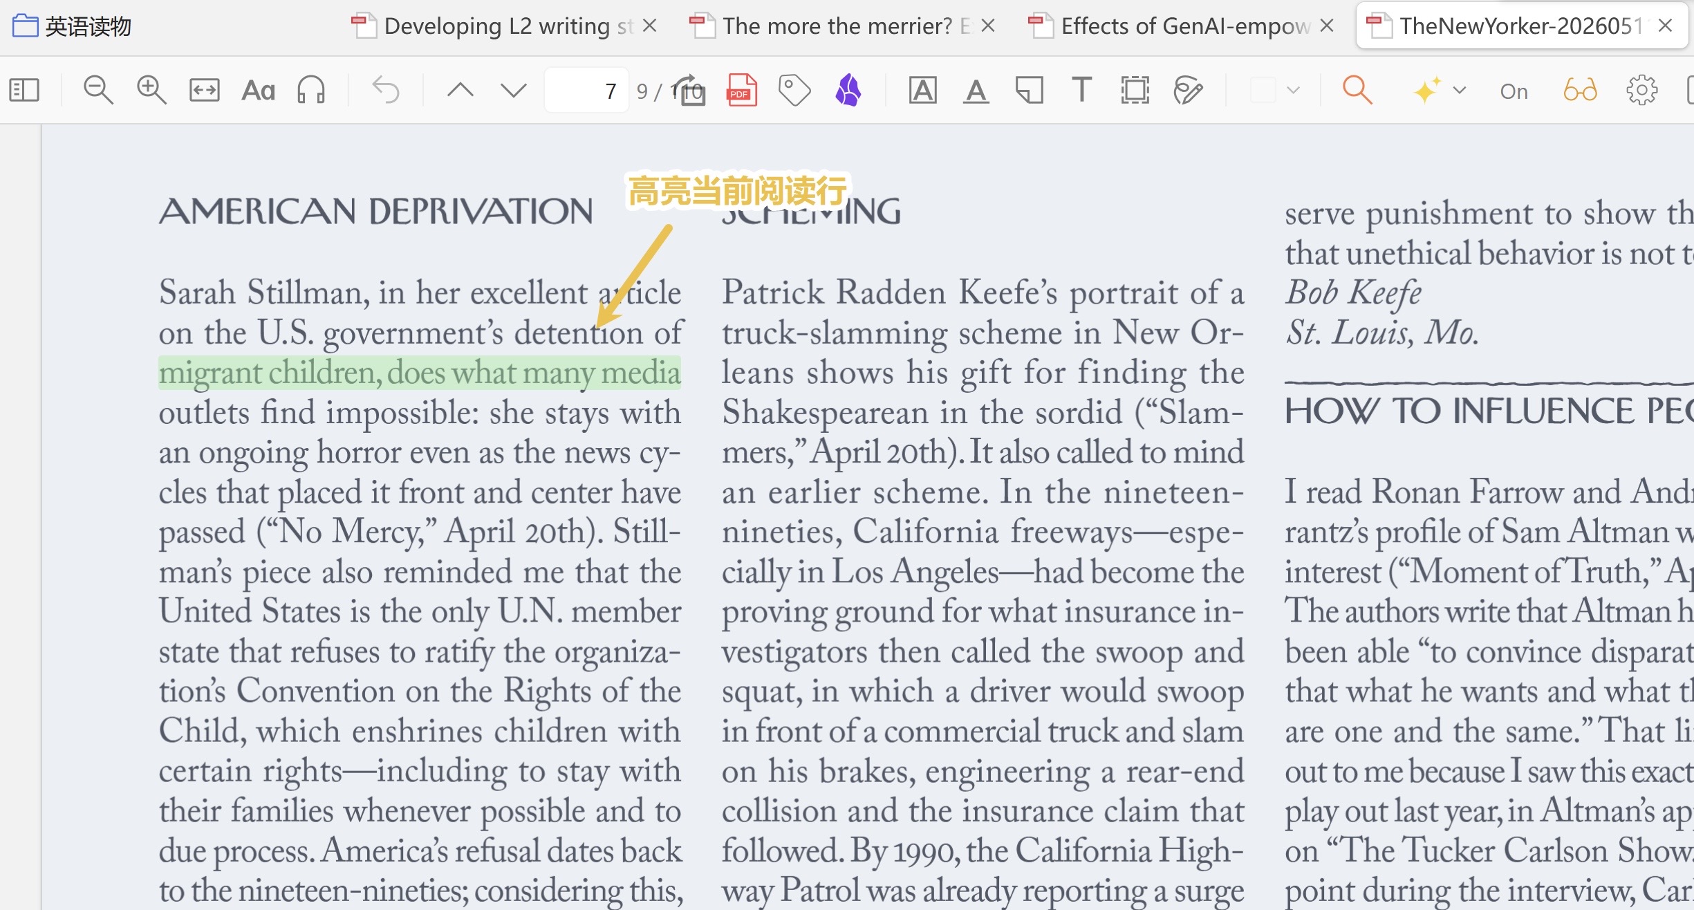Go to next page with down chevron

pos(513,90)
